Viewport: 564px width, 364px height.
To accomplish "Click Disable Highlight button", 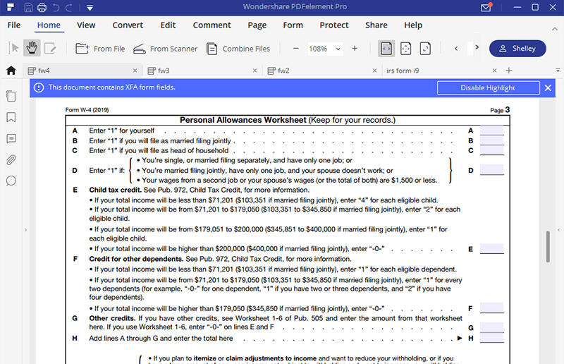I will 488,88.
